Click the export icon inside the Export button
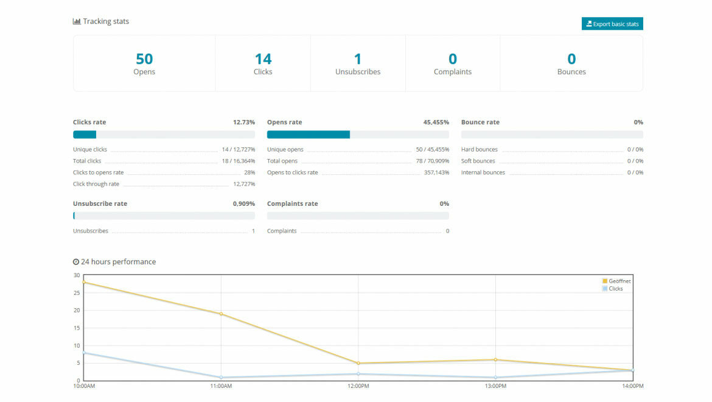The height and width of the screenshot is (402, 712). (589, 24)
